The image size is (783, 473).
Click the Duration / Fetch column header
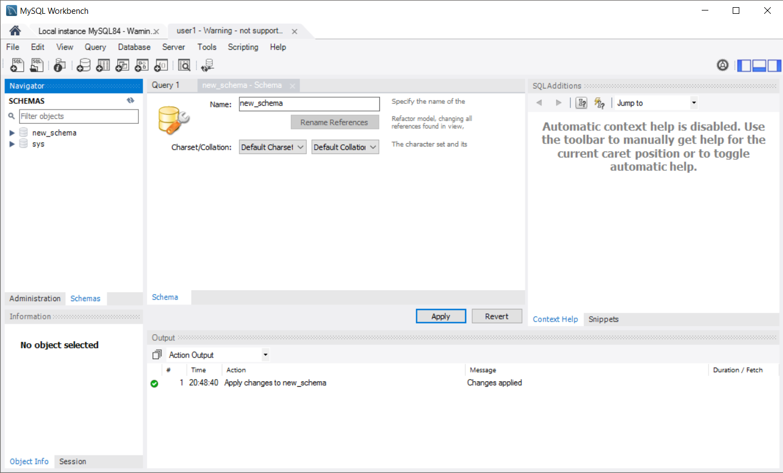(x=738, y=370)
